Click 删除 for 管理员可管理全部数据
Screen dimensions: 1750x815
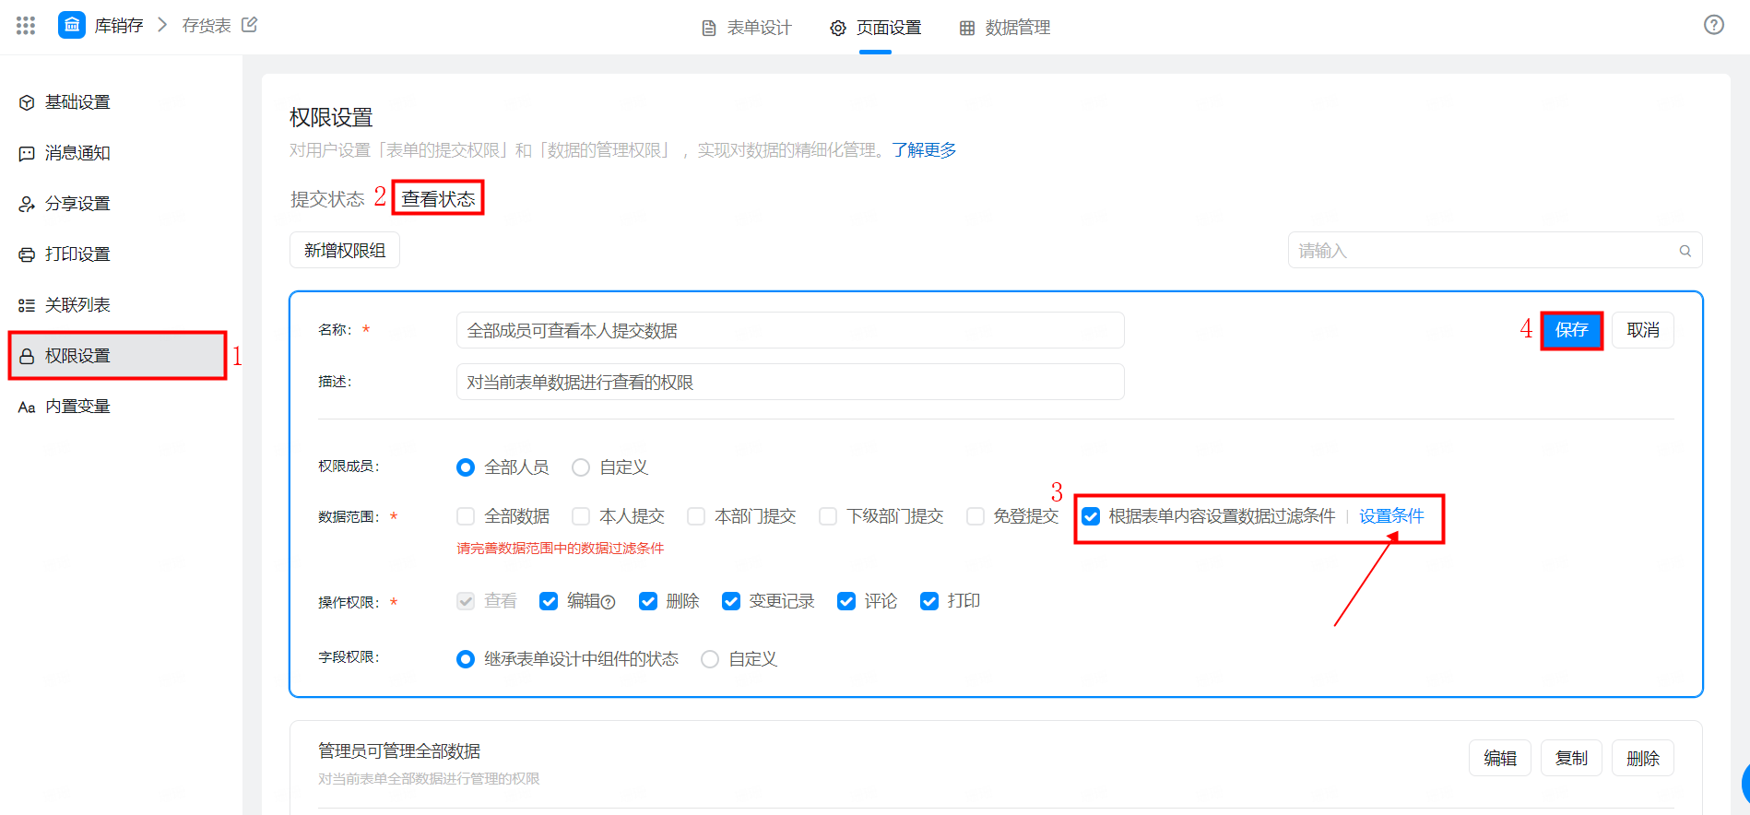[1642, 758]
